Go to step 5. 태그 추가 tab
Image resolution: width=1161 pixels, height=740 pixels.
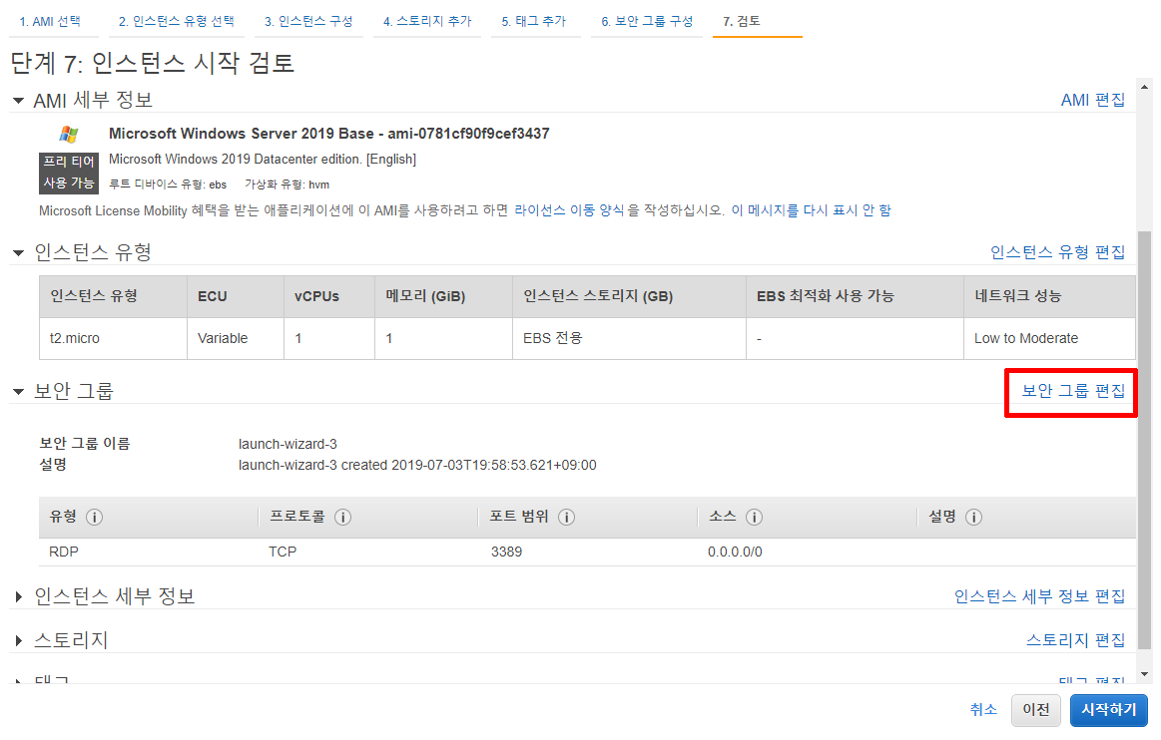point(534,22)
